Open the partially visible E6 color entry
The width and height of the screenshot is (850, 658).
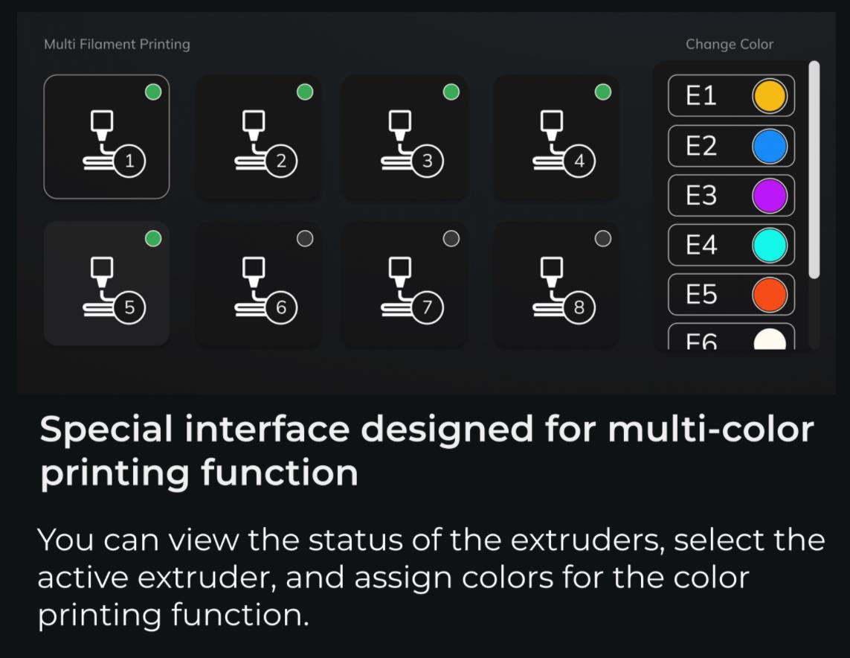tap(730, 338)
